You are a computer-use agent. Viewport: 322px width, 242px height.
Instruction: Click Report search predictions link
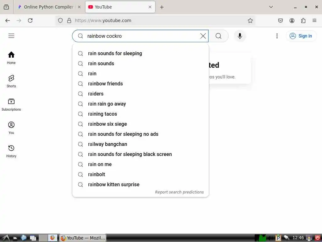click(x=179, y=192)
